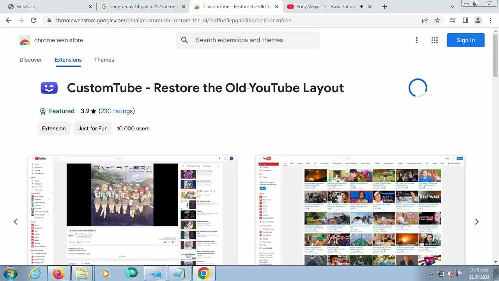
Task: Open the YouTube homepage screenshot thumbnail
Action: point(360,210)
